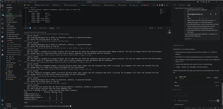Open README.md in the explorer
This screenshot has width=223, height=109.
[13, 75]
